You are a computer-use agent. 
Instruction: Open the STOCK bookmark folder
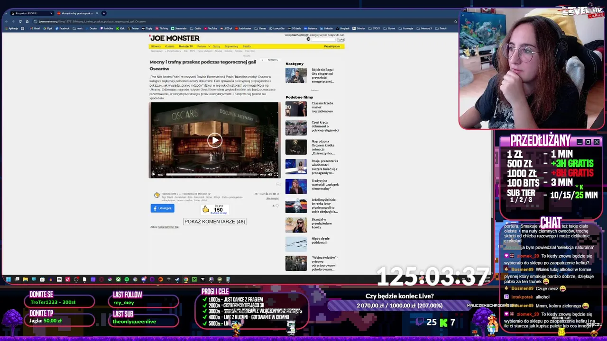[374, 28]
